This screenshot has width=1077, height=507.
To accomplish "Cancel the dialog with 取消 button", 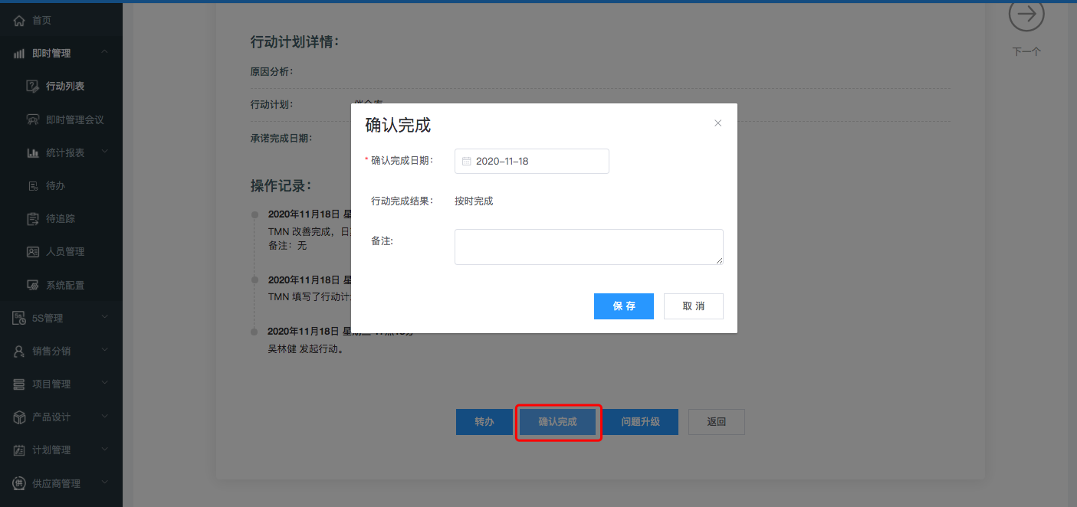I will pyautogui.click(x=693, y=306).
